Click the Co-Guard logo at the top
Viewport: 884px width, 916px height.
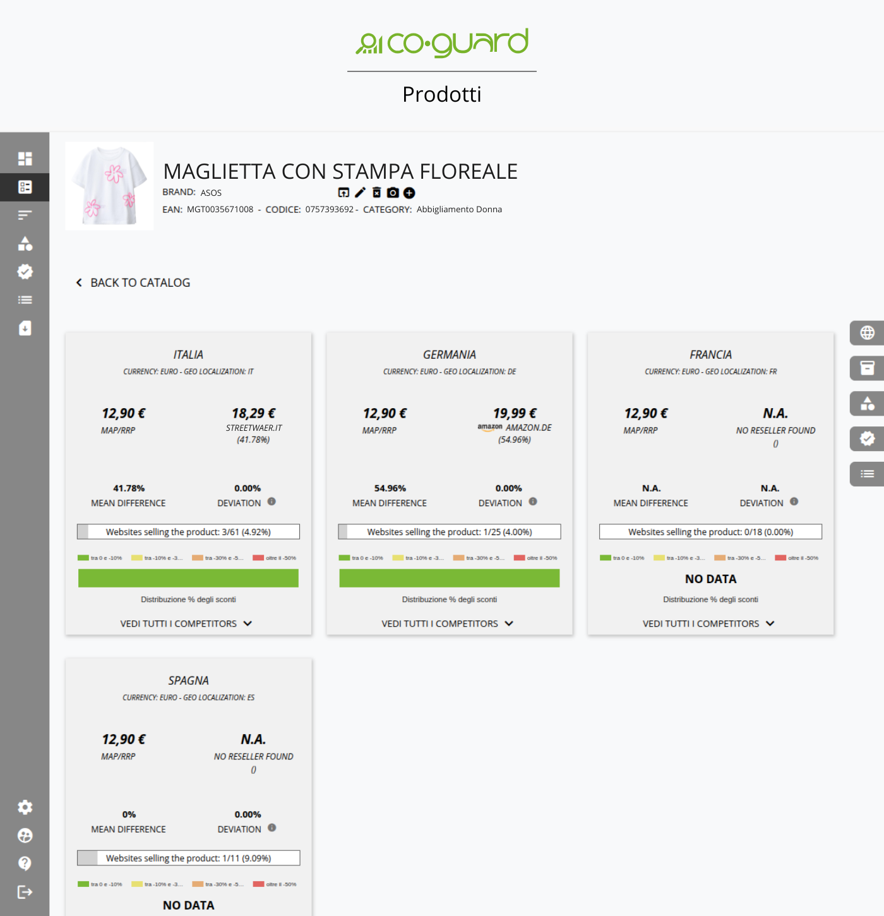click(442, 42)
